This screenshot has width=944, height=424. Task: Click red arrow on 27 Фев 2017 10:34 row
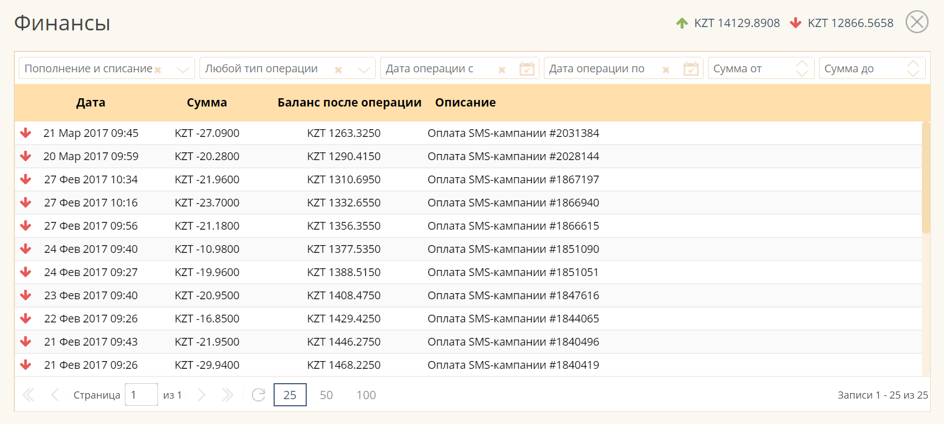coord(25,179)
